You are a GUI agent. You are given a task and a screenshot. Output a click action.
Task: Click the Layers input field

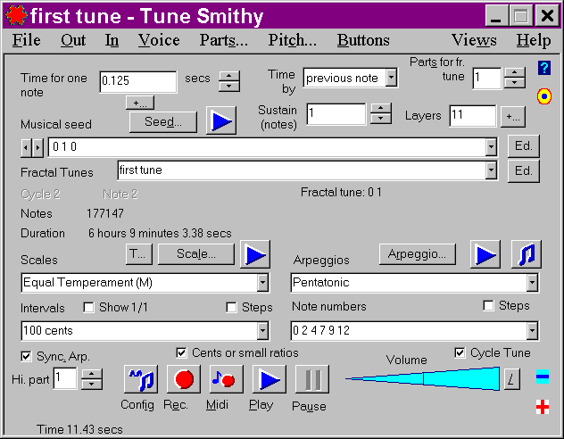click(x=473, y=115)
